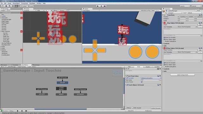The height and width of the screenshot is (114, 203).
Task: Click Add Component button
Action: [182, 75]
